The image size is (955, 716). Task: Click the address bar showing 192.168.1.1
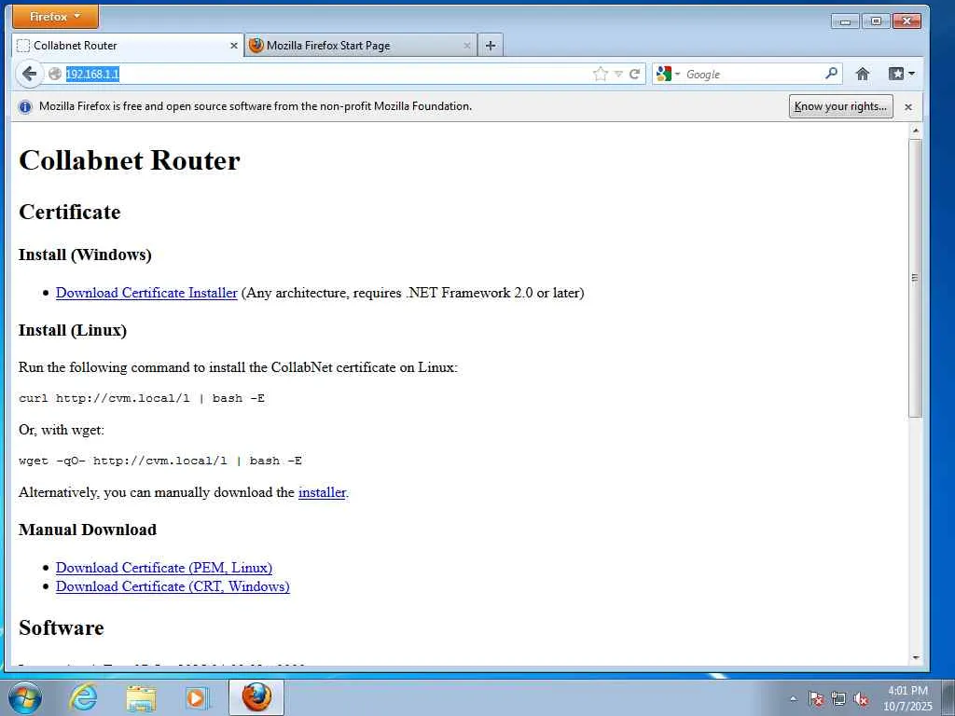[x=317, y=74]
